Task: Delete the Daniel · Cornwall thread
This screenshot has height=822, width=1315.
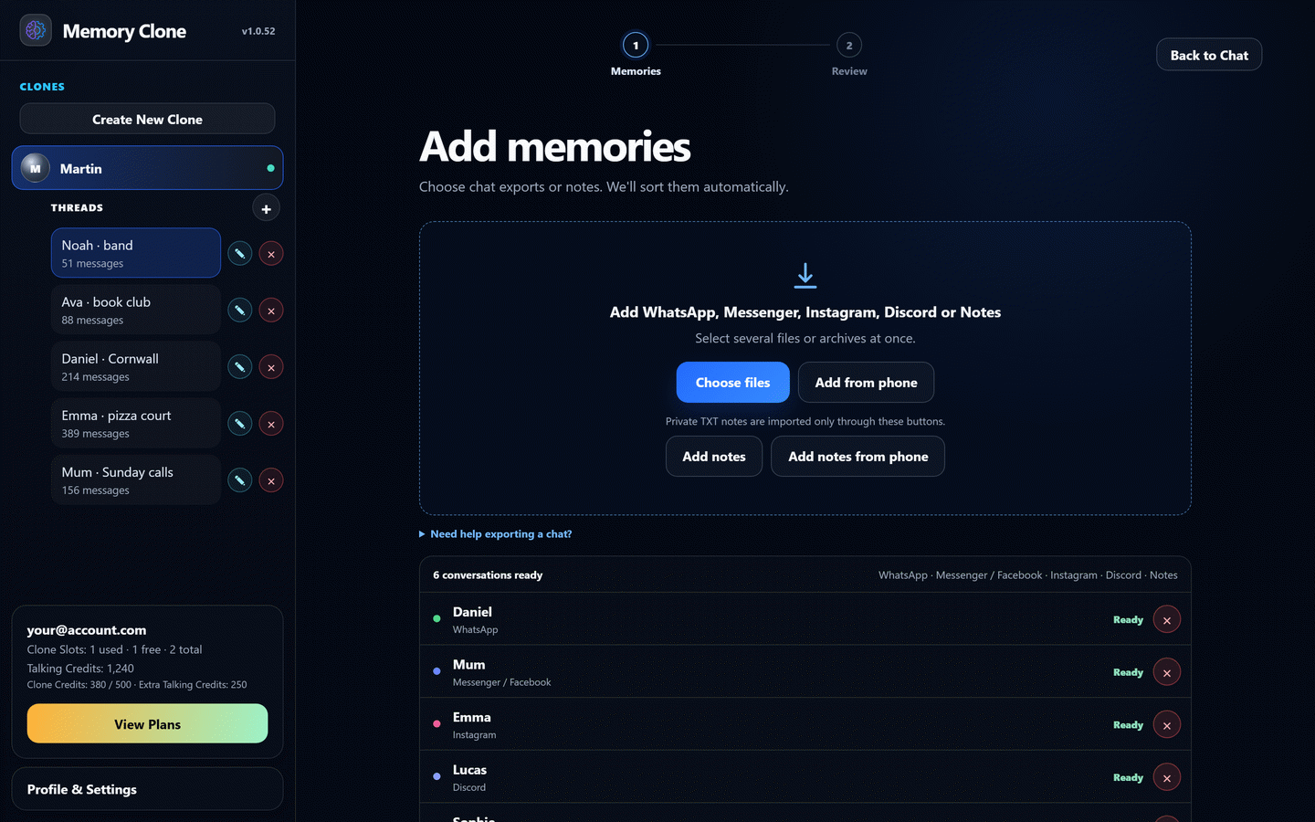Action: click(x=271, y=367)
